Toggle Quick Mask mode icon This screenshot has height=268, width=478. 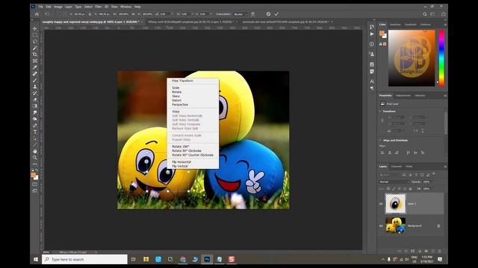coord(35,185)
